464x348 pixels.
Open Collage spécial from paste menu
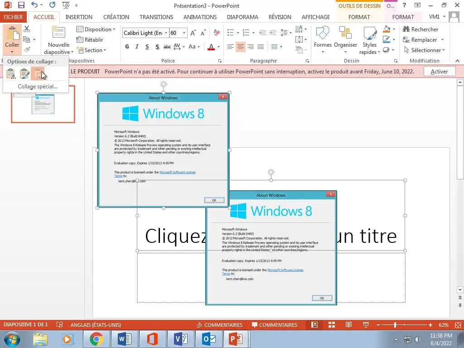coord(38,87)
